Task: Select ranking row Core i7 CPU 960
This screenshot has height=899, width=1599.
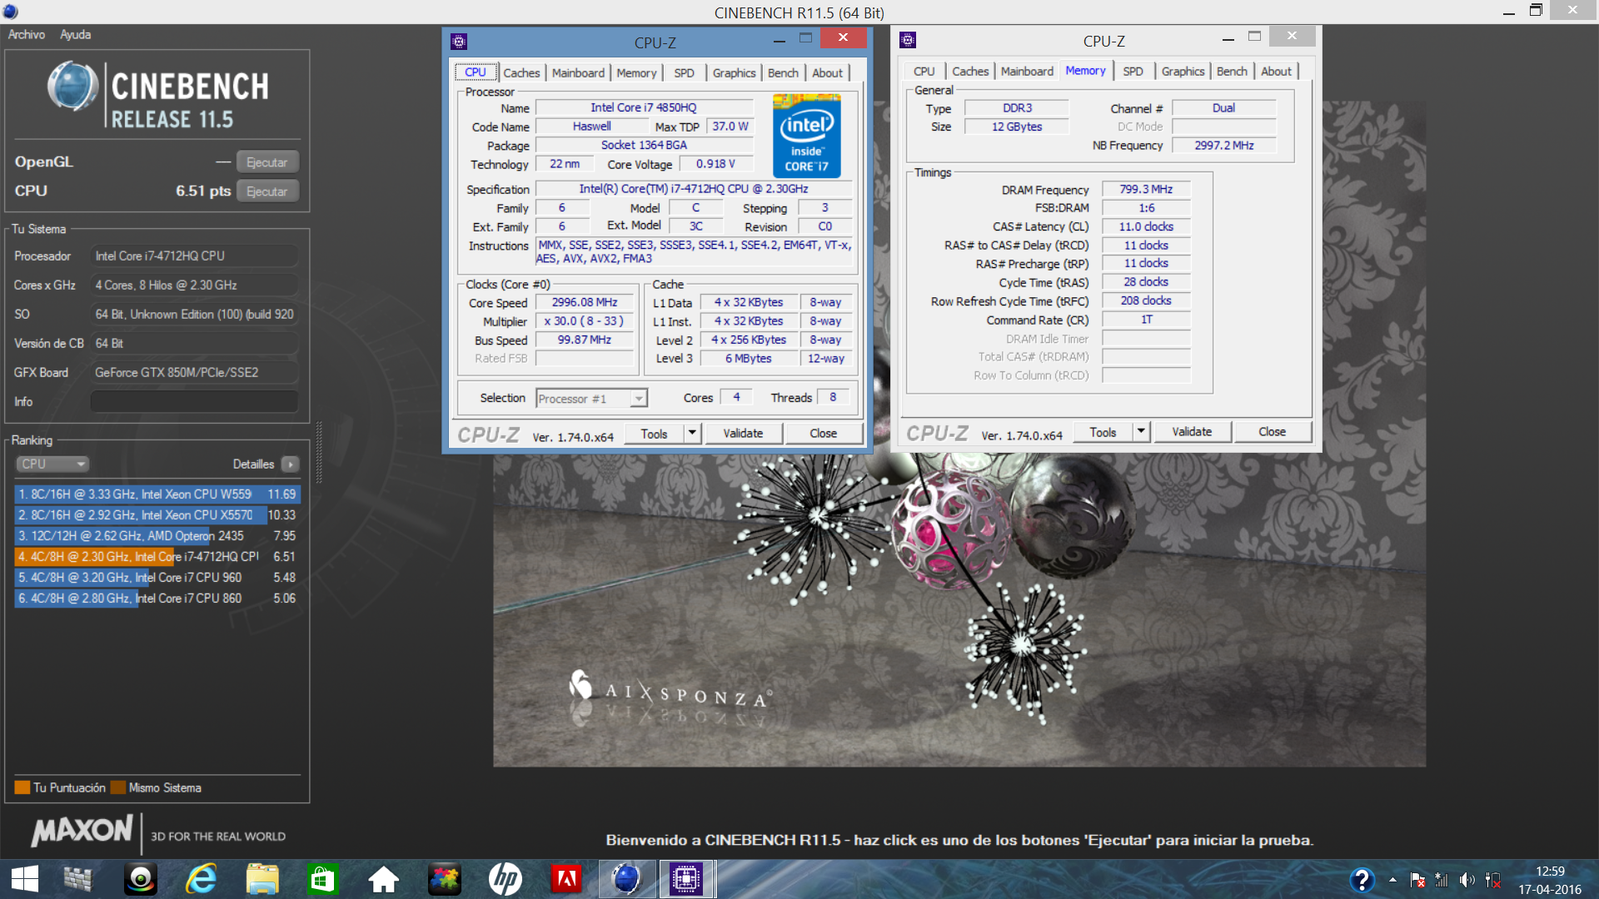Action: tap(157, 578)
